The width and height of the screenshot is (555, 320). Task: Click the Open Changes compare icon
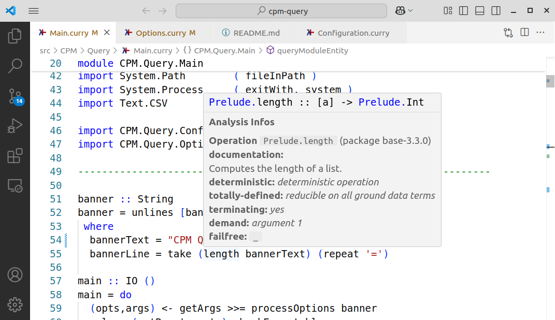point(508,33)
